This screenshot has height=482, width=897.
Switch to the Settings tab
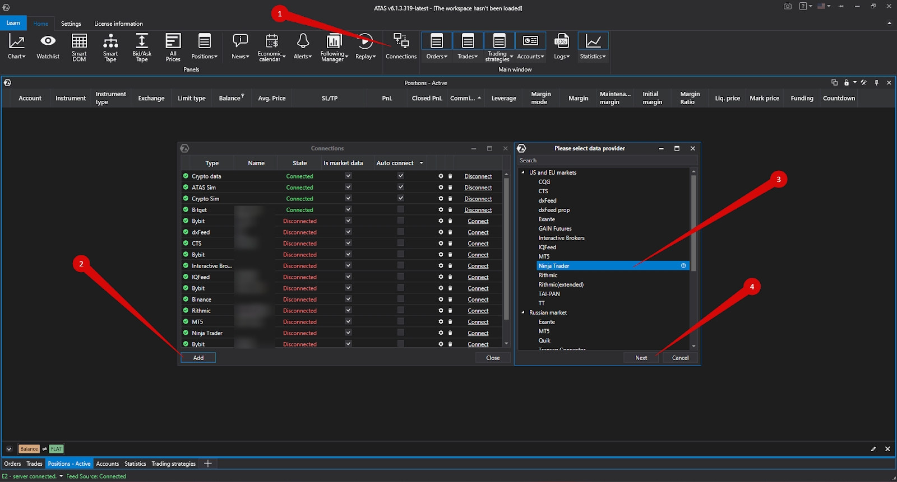pos(71,24)
